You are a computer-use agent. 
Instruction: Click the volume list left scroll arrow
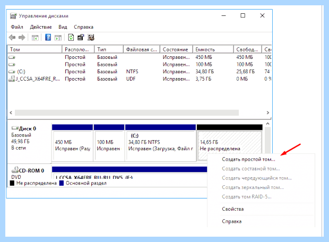11,113
